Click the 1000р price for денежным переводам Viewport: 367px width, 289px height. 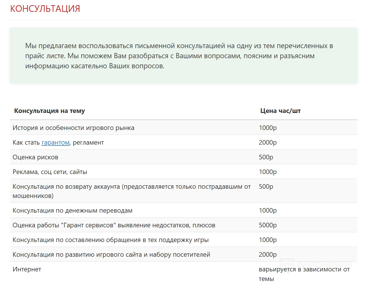(268, 211)
